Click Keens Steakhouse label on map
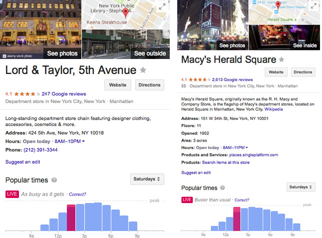Image resolution: width=322 pixels, height=238 pixels. coord(107,22)
